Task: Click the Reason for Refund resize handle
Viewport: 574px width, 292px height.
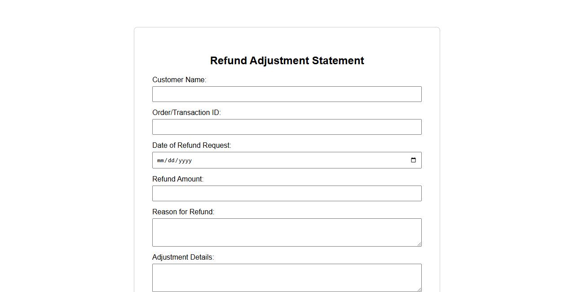Action: click(419, 244)
